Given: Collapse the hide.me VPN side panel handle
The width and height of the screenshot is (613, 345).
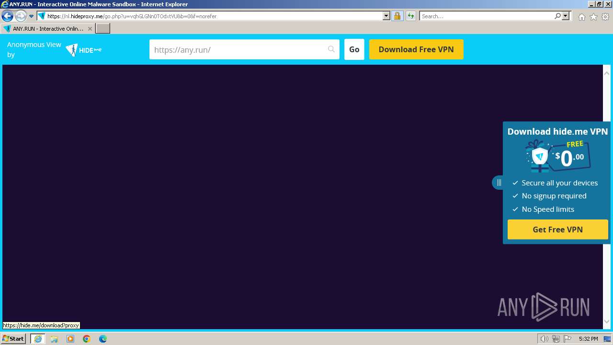Looking at the screenshot, I should tap(498, 183).
